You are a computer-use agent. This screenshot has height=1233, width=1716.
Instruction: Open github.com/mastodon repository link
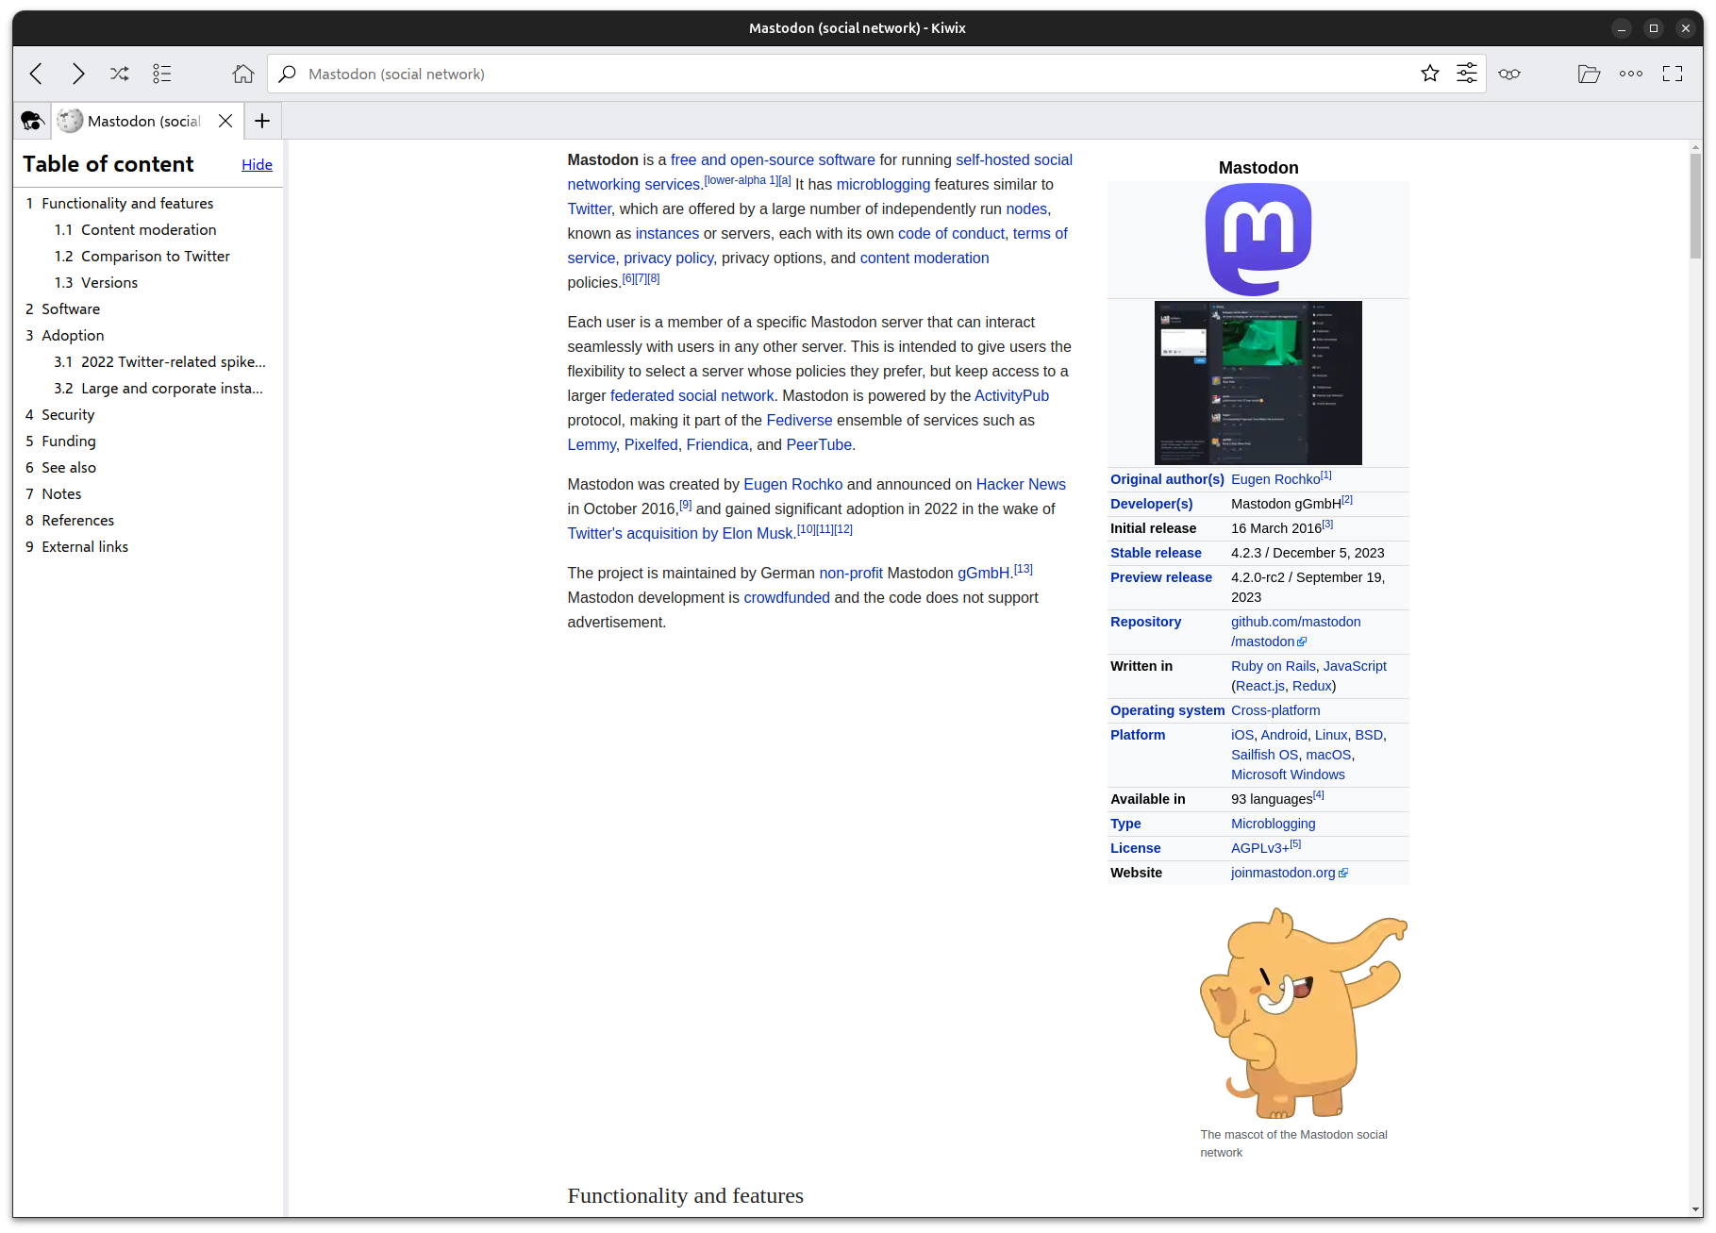[1295, 631]
